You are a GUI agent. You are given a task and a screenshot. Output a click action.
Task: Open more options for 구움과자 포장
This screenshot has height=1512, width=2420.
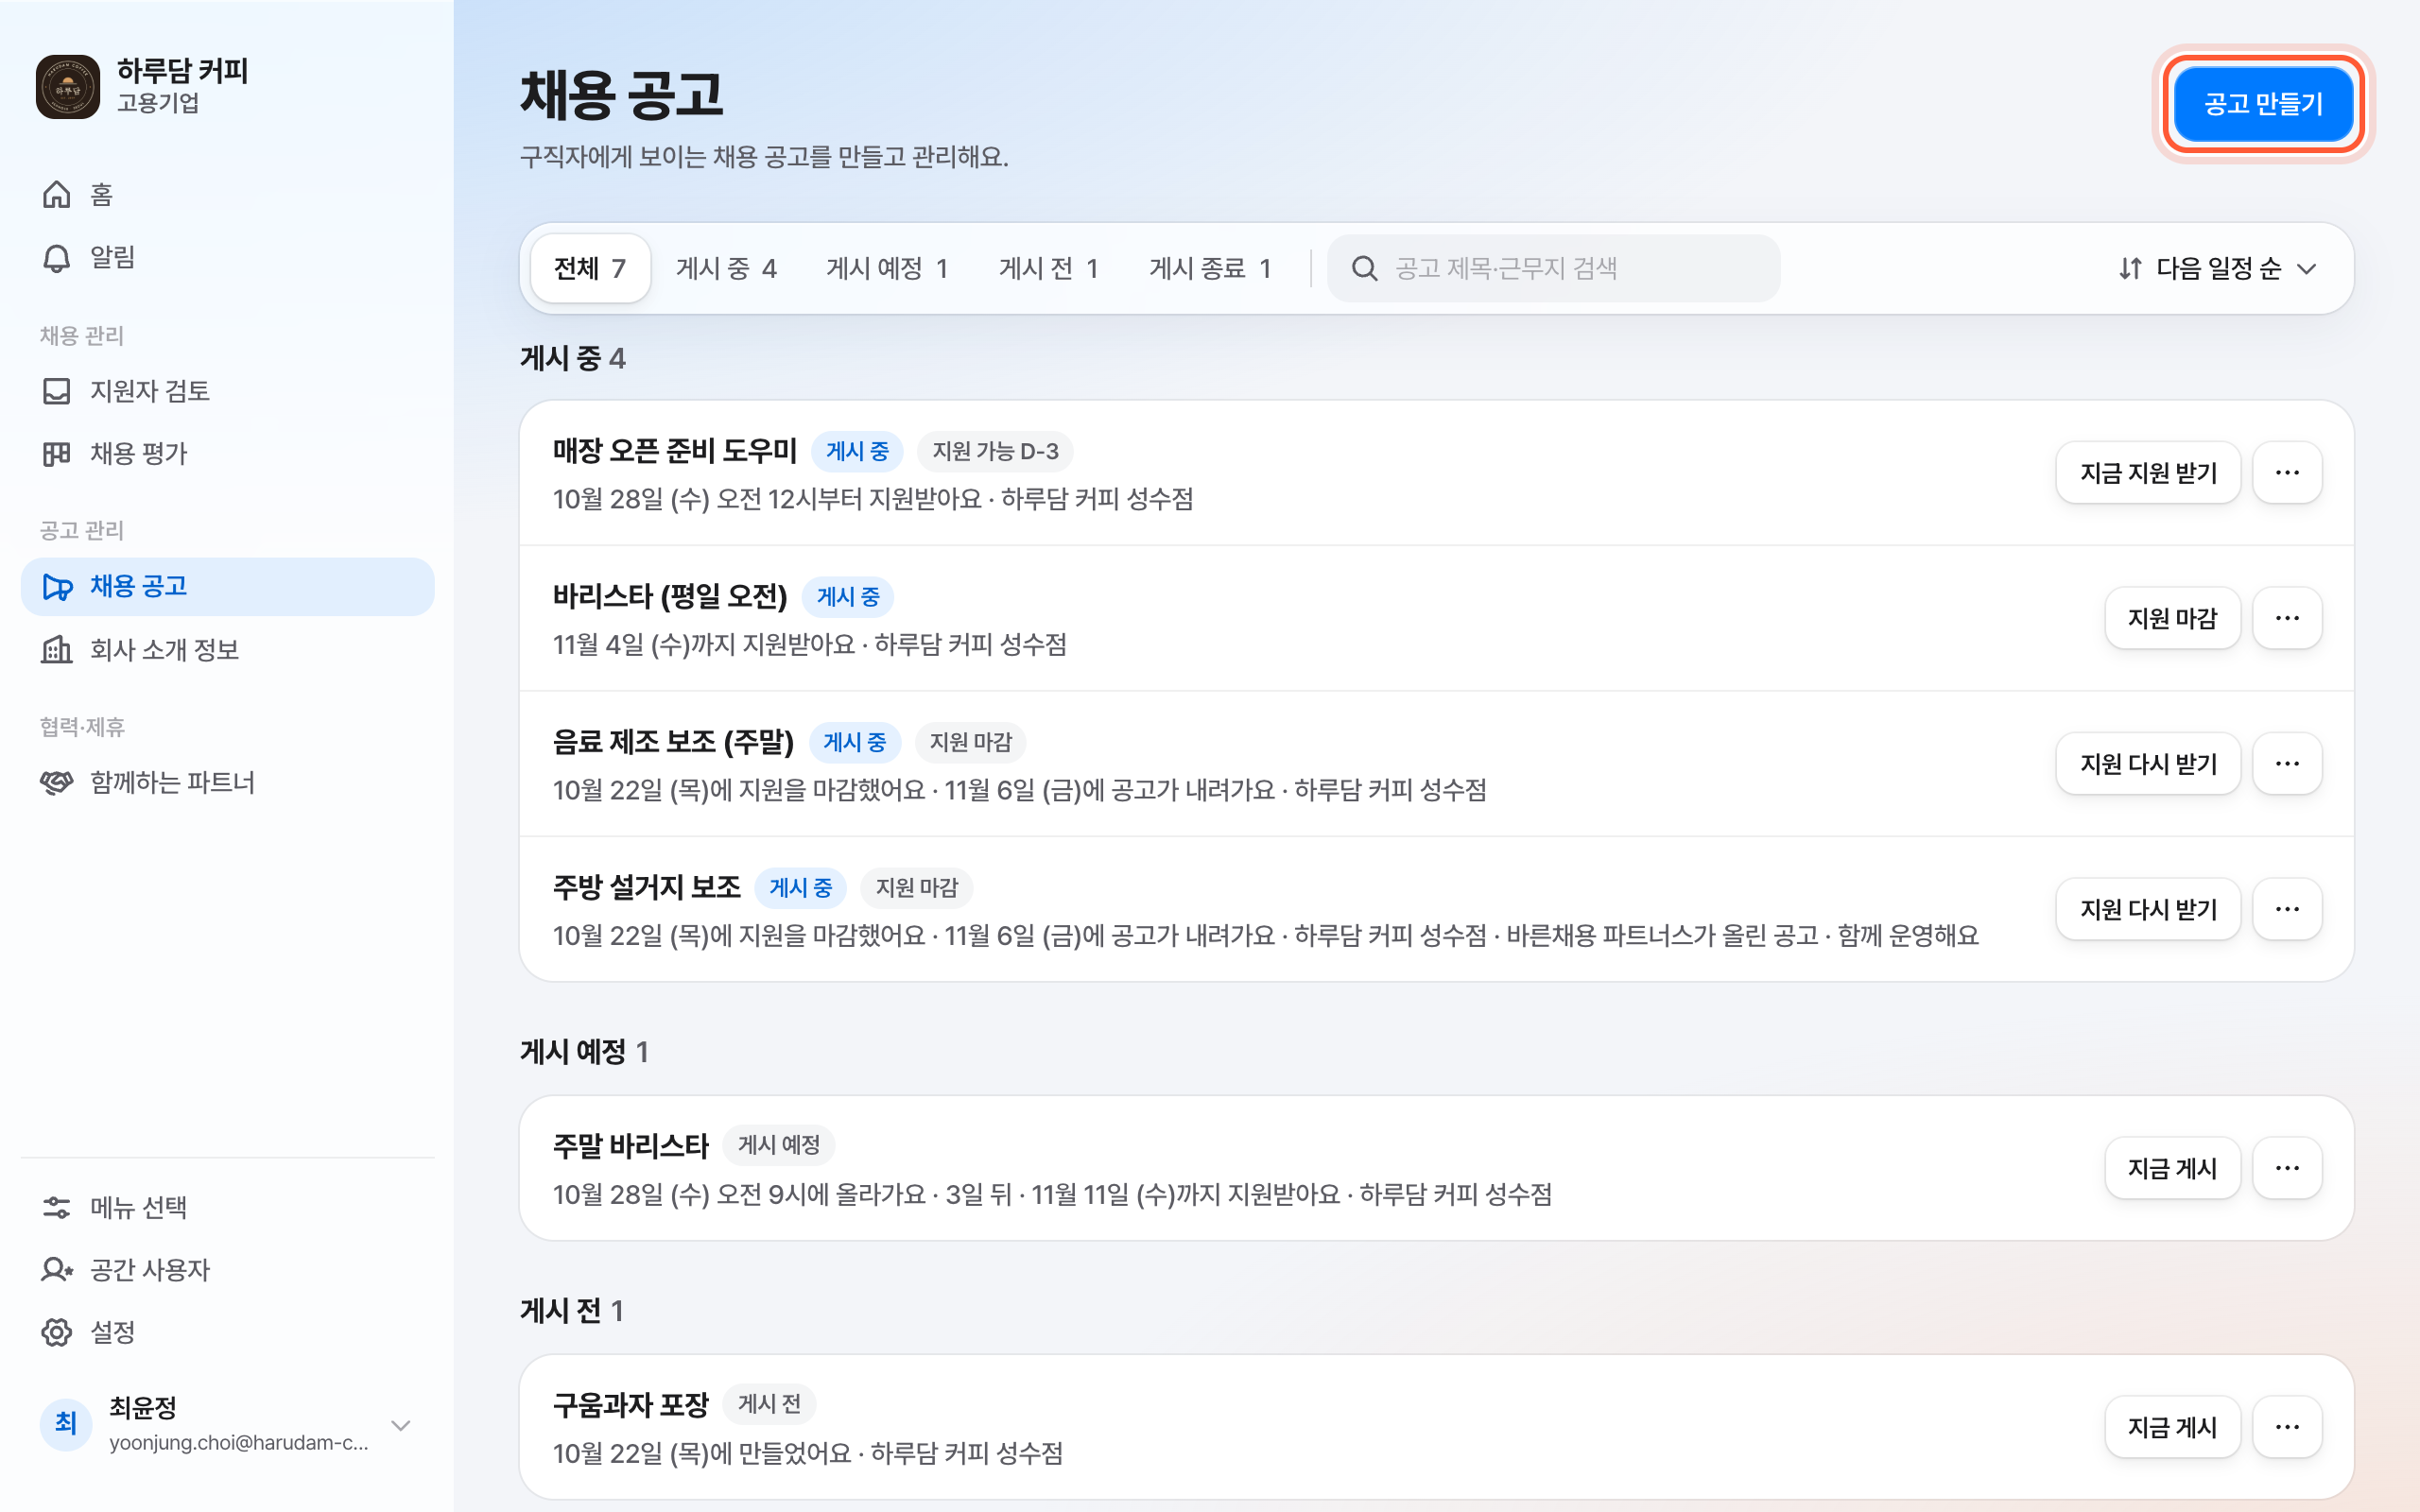[2287, 1427]
